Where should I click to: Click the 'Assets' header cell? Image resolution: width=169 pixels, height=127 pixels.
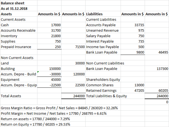click(x=19, y=14)
